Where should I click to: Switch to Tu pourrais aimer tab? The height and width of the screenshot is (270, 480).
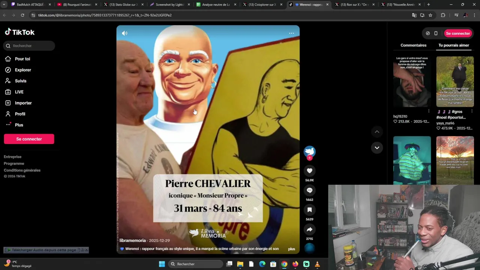coord(454,45)
